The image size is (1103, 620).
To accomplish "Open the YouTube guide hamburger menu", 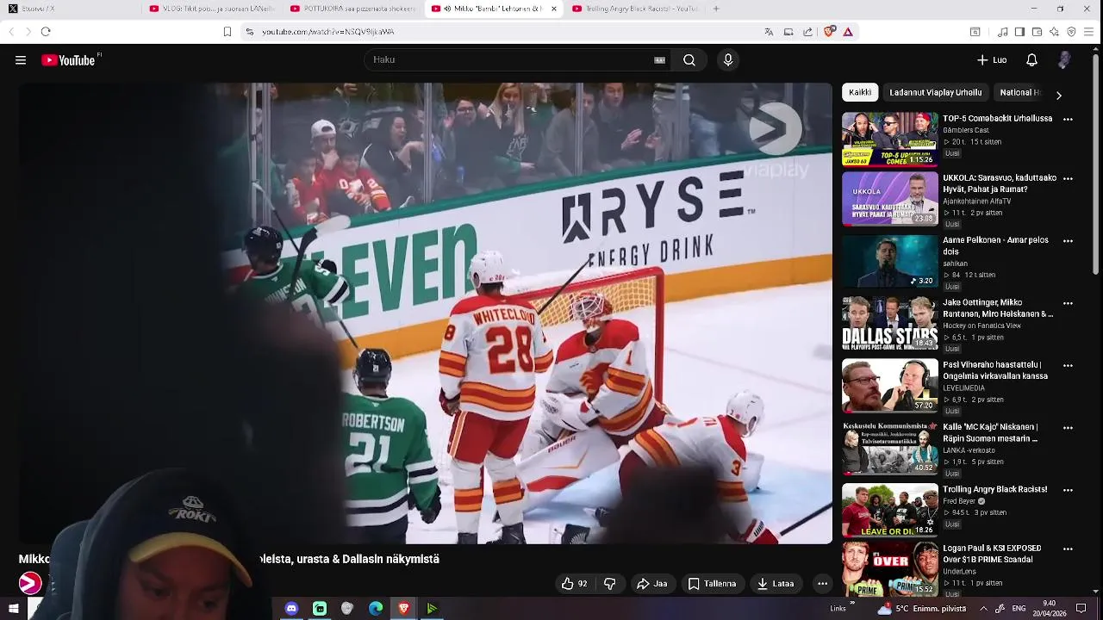I will (x=21, y=60).
